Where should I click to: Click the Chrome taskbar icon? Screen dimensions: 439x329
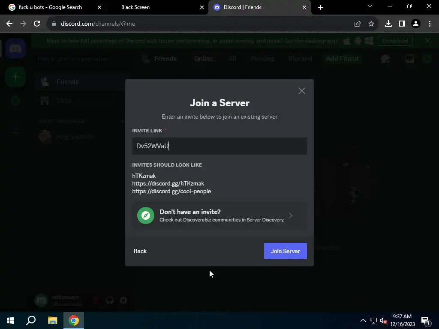(74, 320)
